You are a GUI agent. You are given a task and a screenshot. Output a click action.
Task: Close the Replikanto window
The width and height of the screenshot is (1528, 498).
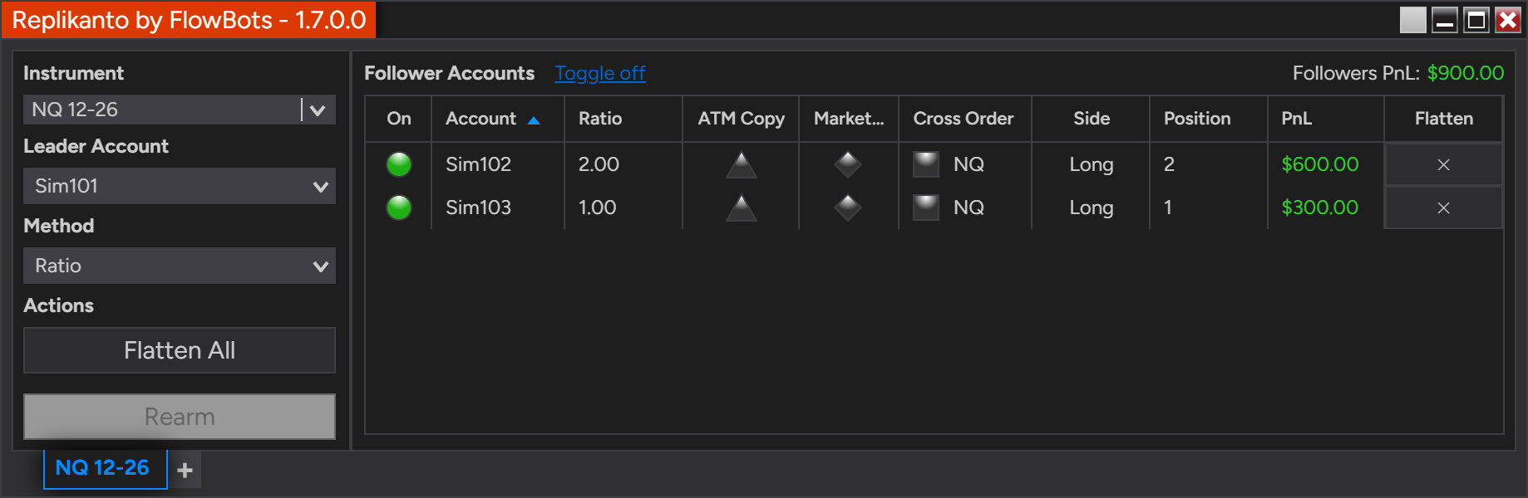(x=1507, y=20)
